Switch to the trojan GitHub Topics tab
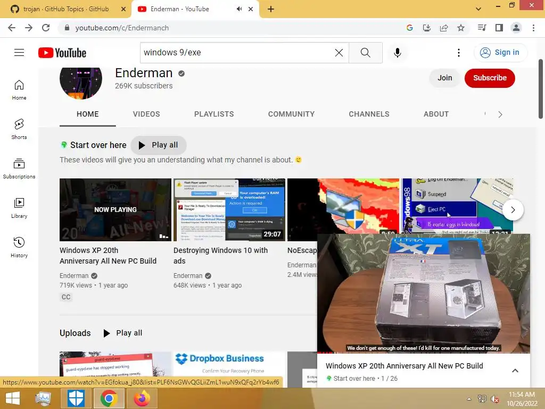The height and width of the screenshot is (409, 545). [x=66, y=9]
